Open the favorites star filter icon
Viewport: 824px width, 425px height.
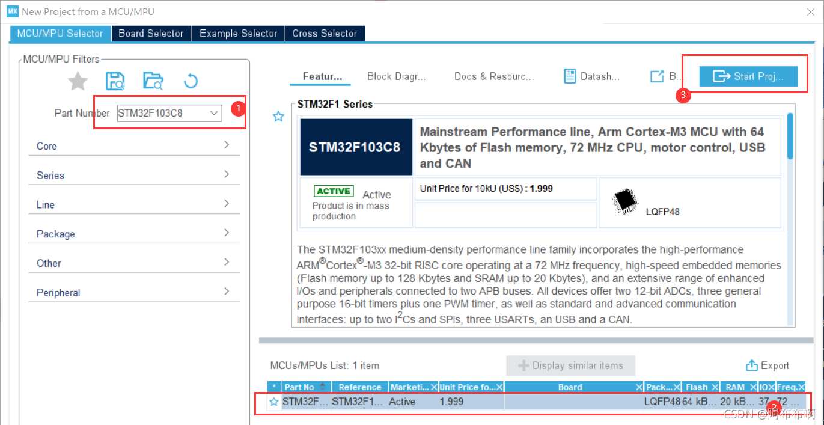tap(78, 81)
